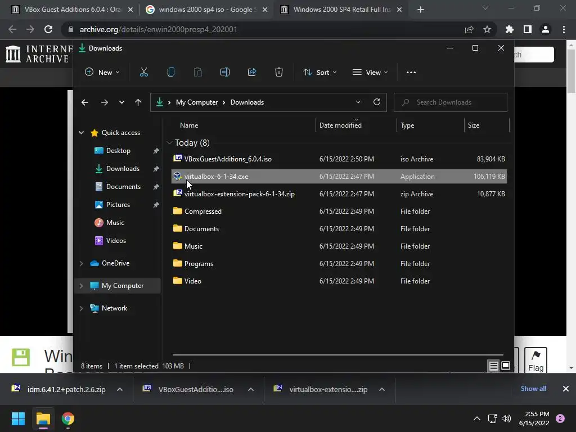This screenshot has width=576, height=432.
Task: Click the Share icon in File Explorer toolbar
Action: tap(252, 73)
